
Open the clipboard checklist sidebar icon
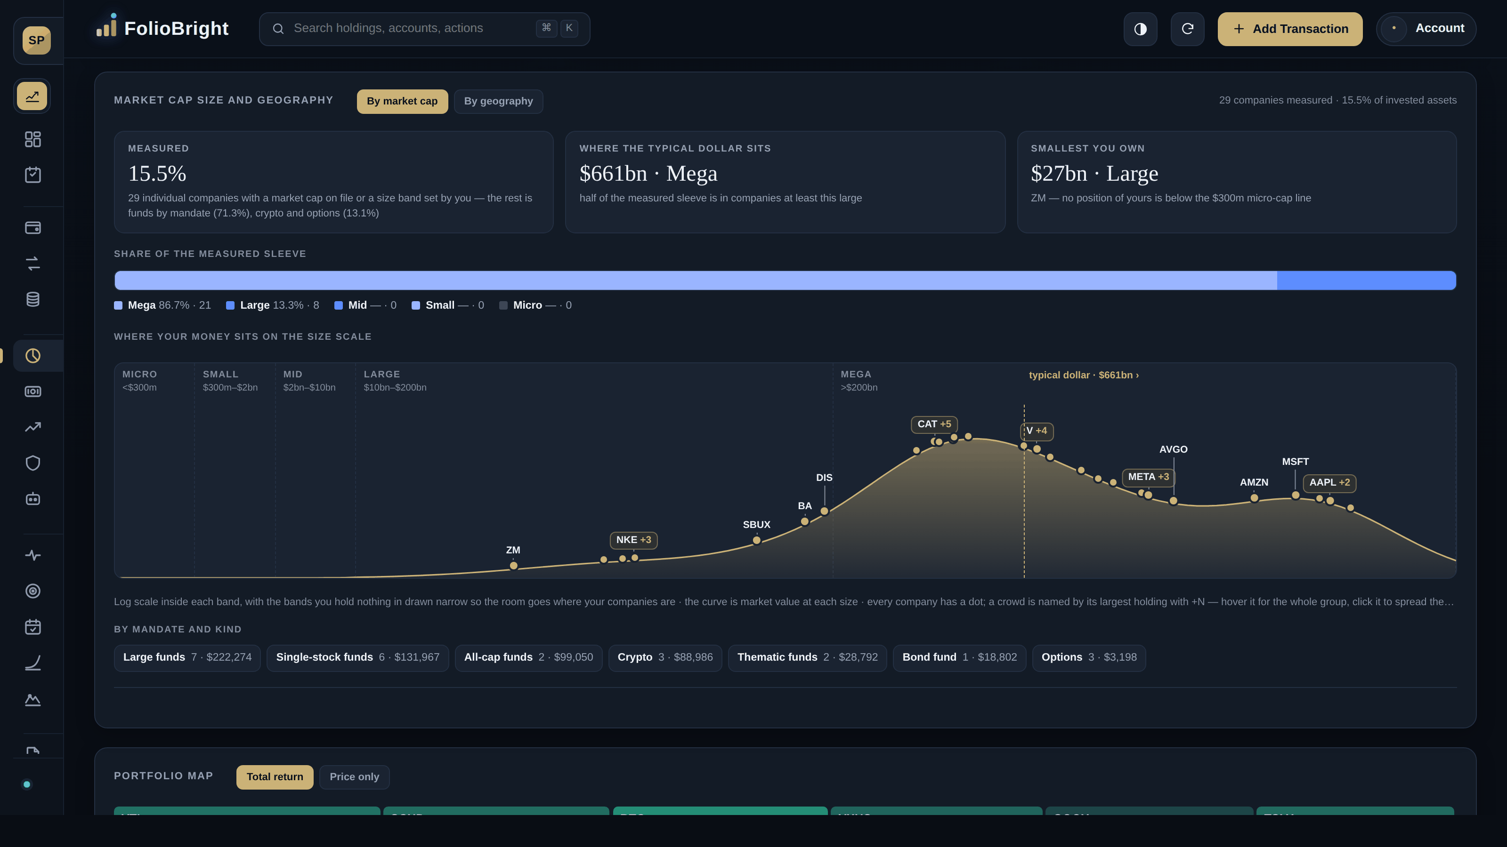point(33,175)
